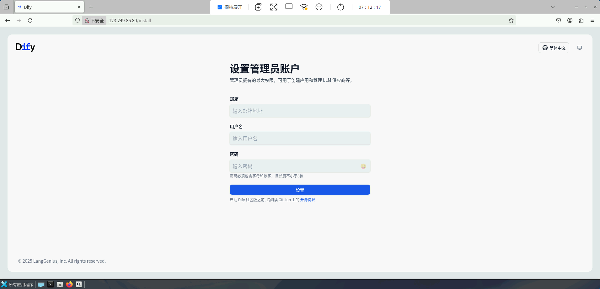Click the blue 设置 submit button

point(300,190)
